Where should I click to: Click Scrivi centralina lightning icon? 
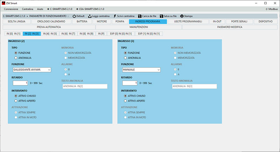pyautogui.click(x=115, y=16)
